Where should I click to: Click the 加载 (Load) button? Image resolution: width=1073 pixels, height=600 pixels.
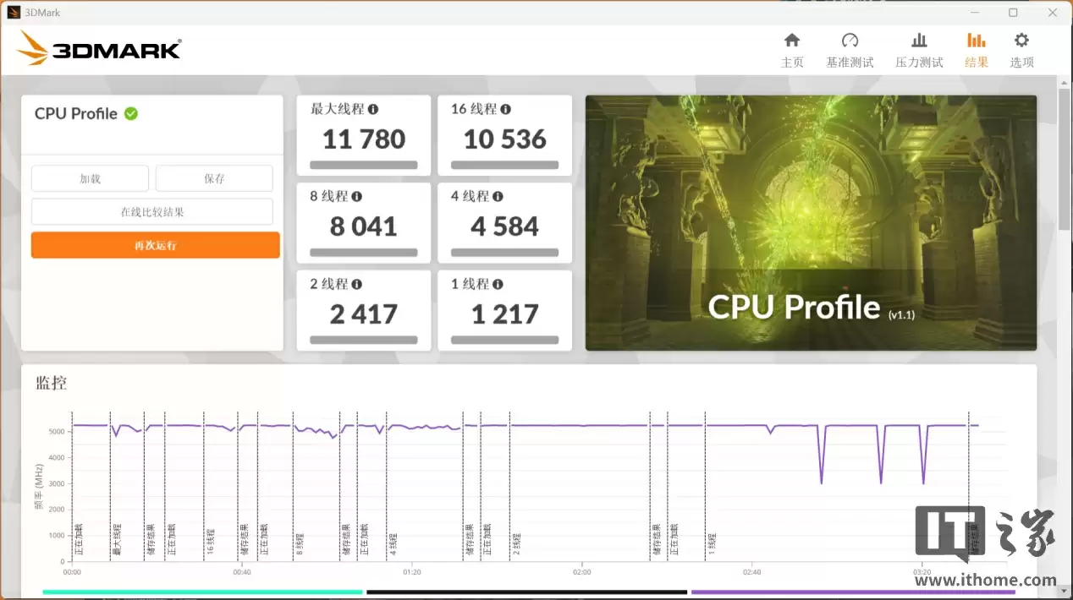point(90,178)
